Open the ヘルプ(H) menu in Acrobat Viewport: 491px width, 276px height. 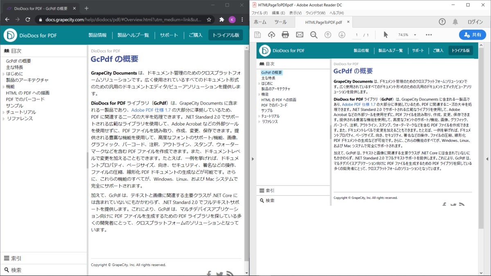[x=337, y=13]
